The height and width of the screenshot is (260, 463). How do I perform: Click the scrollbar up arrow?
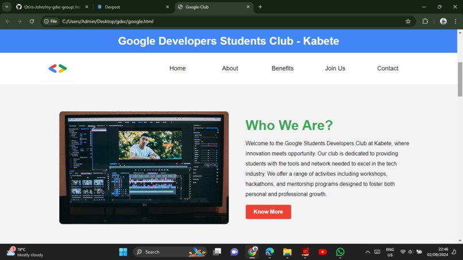(460, 32)
